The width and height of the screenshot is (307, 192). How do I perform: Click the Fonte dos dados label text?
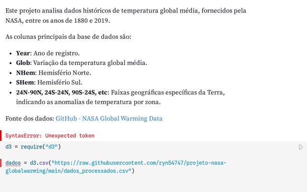click(30, 119)
